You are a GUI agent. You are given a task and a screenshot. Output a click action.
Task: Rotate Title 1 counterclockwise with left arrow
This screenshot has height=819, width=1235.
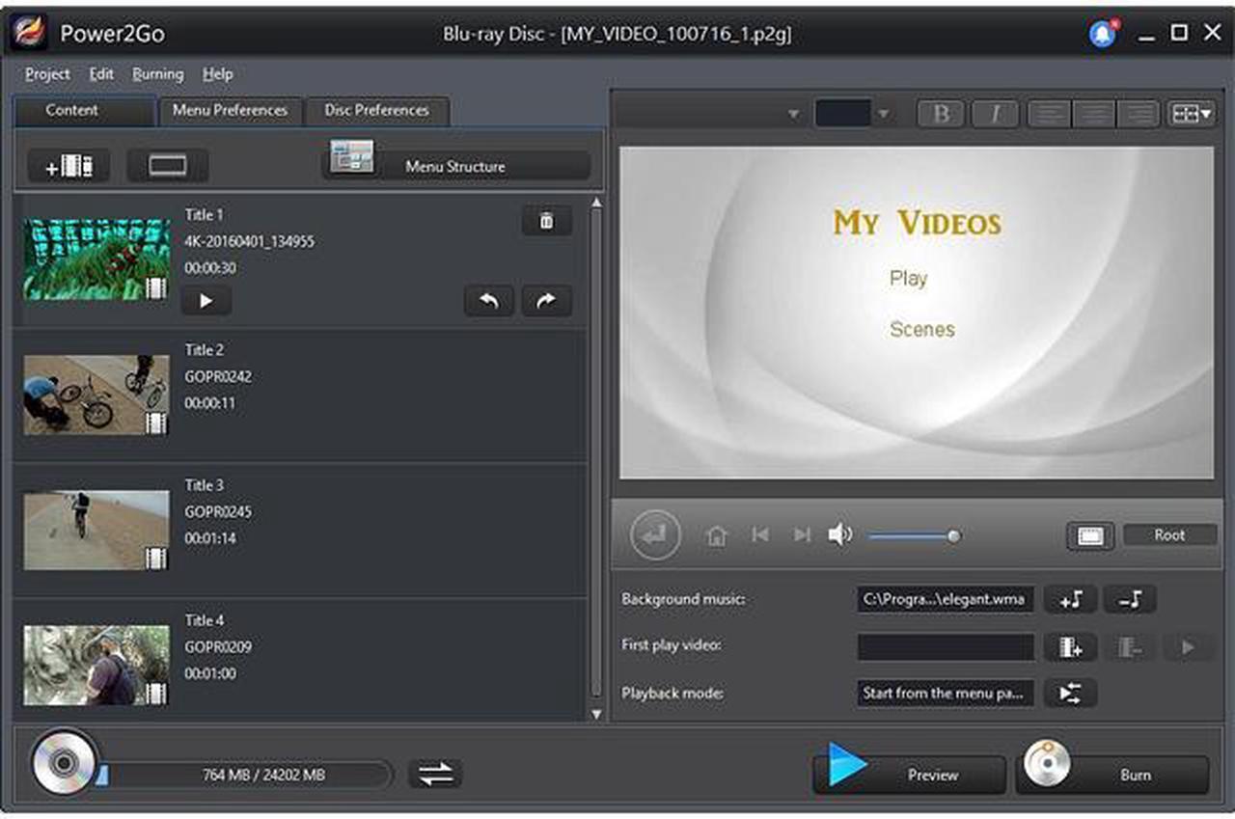tap(489, 301)
